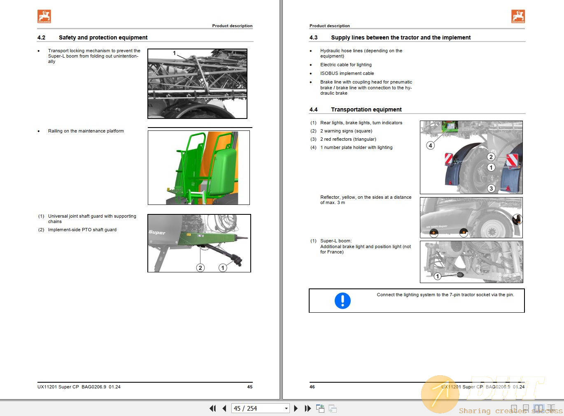Viewport: 564px width, 416px height.
Task: Click the go-to-previous-view icon
Action: click(x=320, y=409)
